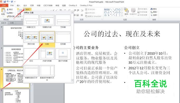This screenshot has width=180, height=103.
Task: Open the Paragraph group dialog launcher
Action: pos(102,20)
